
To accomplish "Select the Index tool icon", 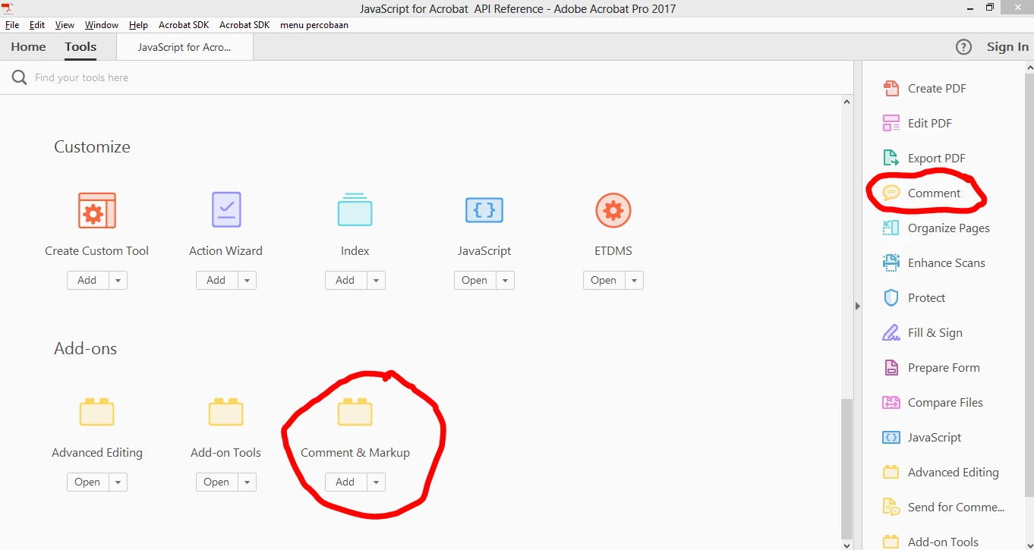I will pos(355,210).
